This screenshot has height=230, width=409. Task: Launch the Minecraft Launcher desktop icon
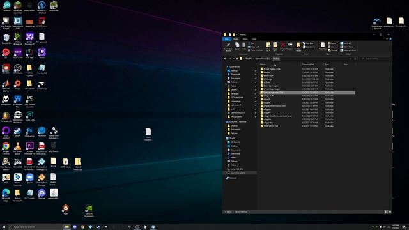click(18, 7)
